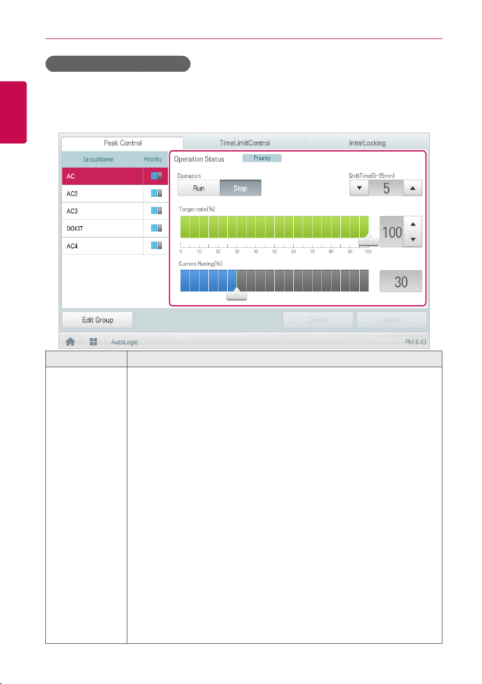Click priority bars icon for AC3 group
482x684 pixels.
coord(156,211)
